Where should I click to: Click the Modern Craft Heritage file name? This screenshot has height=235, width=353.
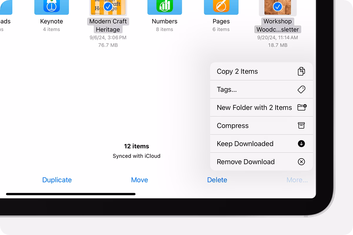click(x=108, y=25)
